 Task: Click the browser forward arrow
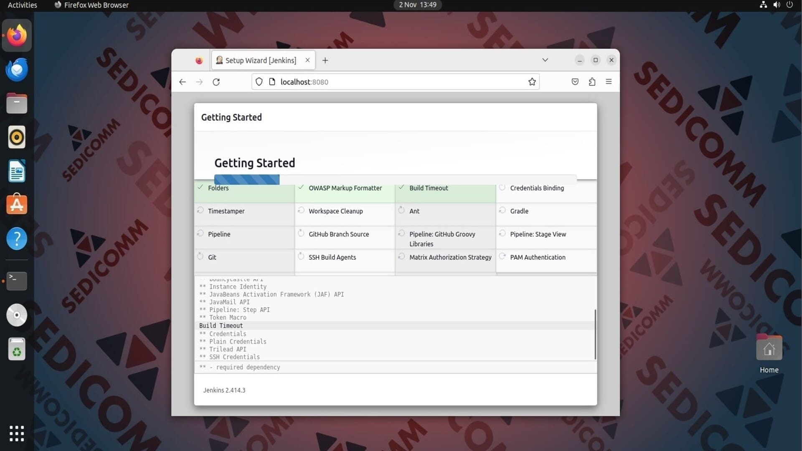coord(199,82)
